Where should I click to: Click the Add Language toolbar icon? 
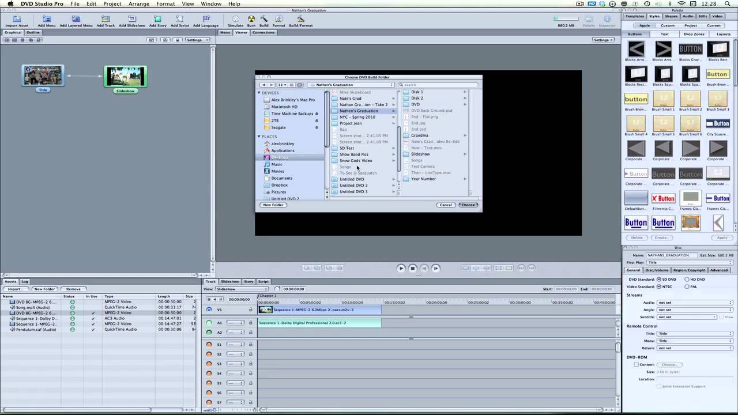206,19
